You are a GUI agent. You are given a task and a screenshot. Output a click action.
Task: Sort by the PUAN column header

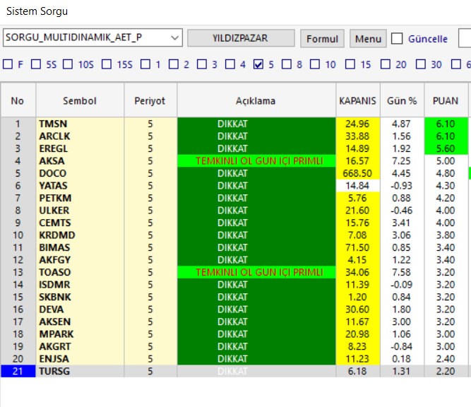(x=446, y=100)
